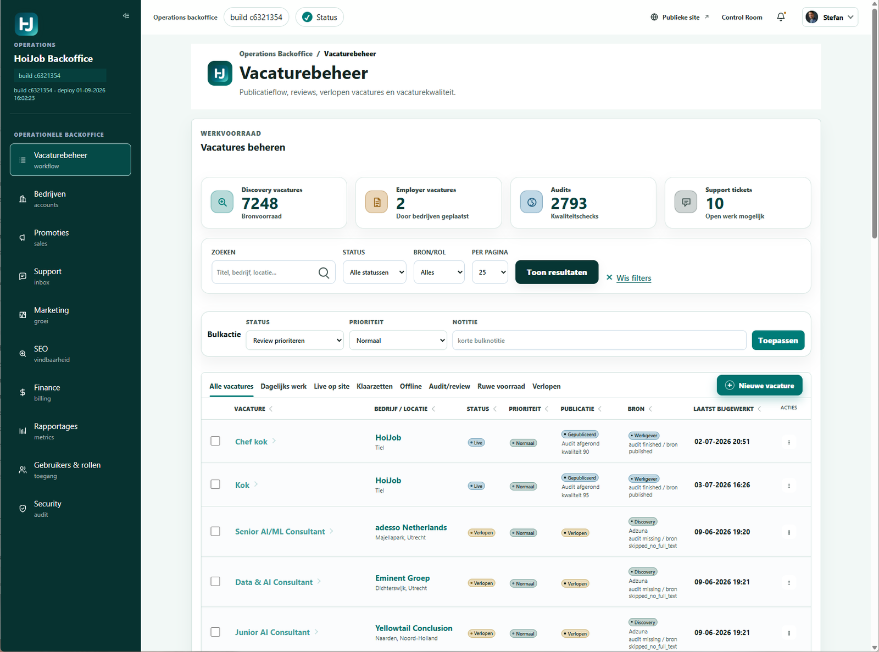
Task: Open the Alle statussen status dropdown
Action: pos(375,272)
